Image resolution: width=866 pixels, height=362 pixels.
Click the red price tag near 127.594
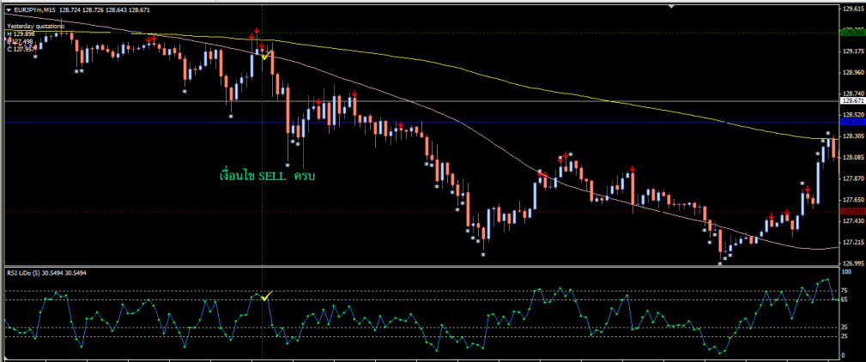[851, 211]
